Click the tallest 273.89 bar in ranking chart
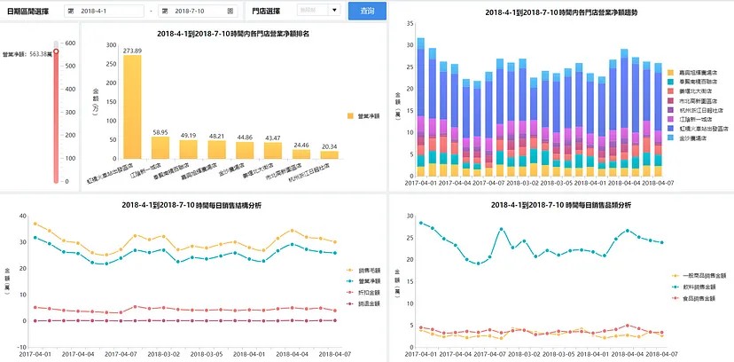 coord(132,106)
